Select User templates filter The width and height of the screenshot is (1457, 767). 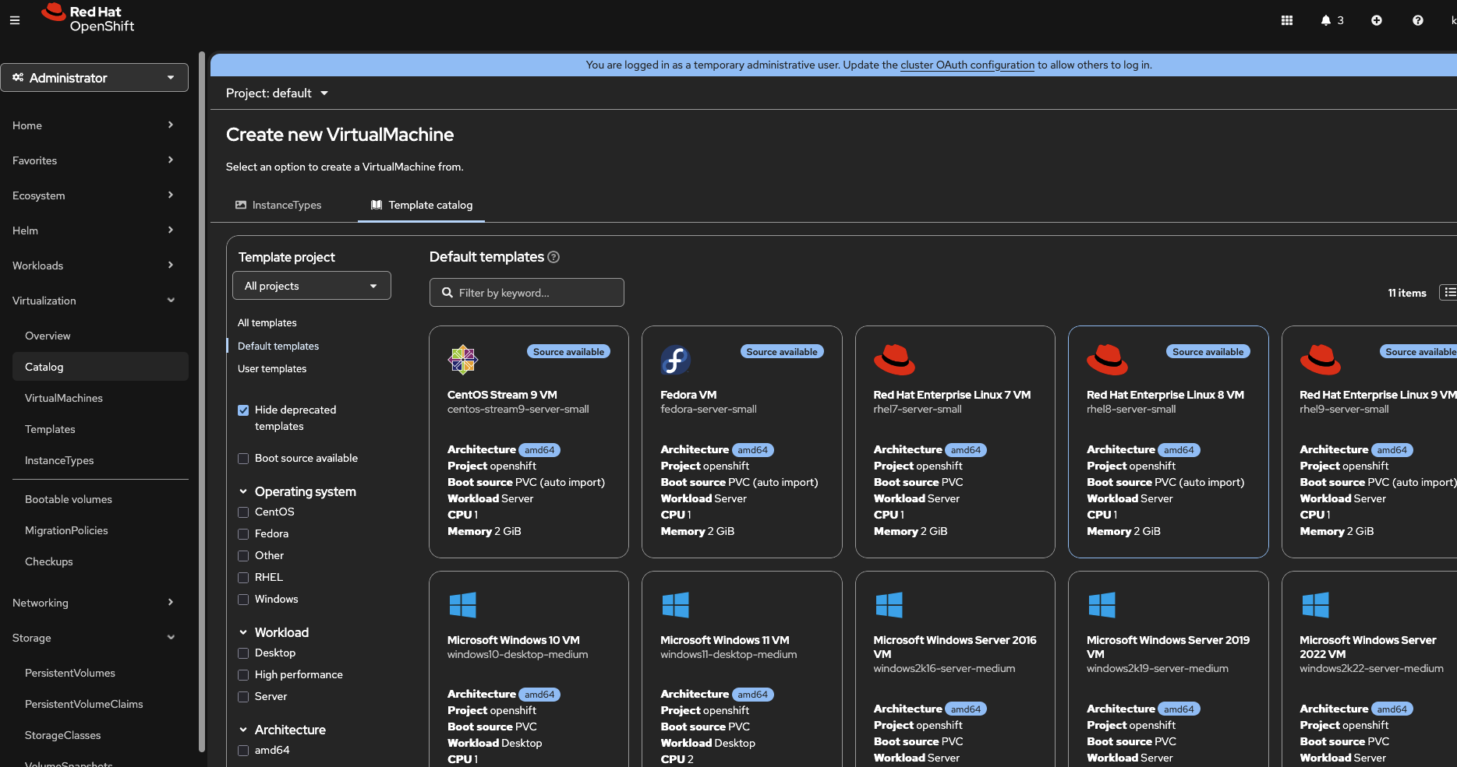(272, 369)
